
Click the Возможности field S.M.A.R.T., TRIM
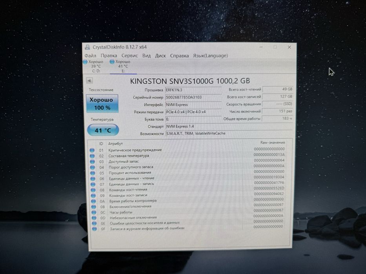229,133
